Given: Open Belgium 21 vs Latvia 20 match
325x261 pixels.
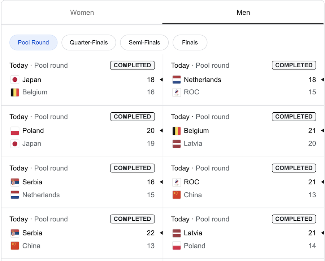Looking at the screenshot, I should (243, 131).
